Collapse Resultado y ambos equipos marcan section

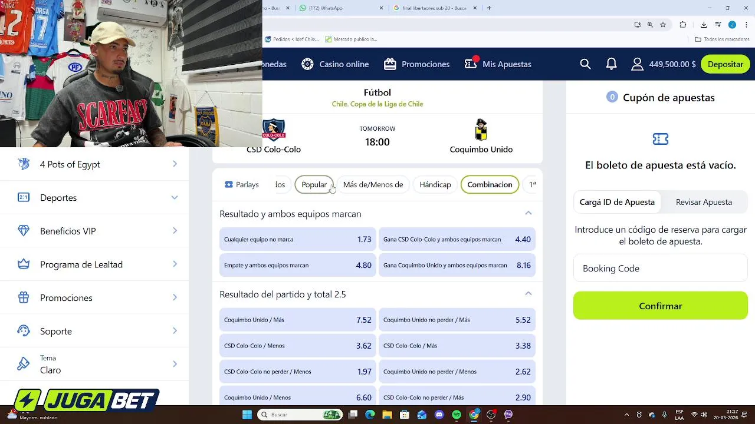[x=528, y=213]
